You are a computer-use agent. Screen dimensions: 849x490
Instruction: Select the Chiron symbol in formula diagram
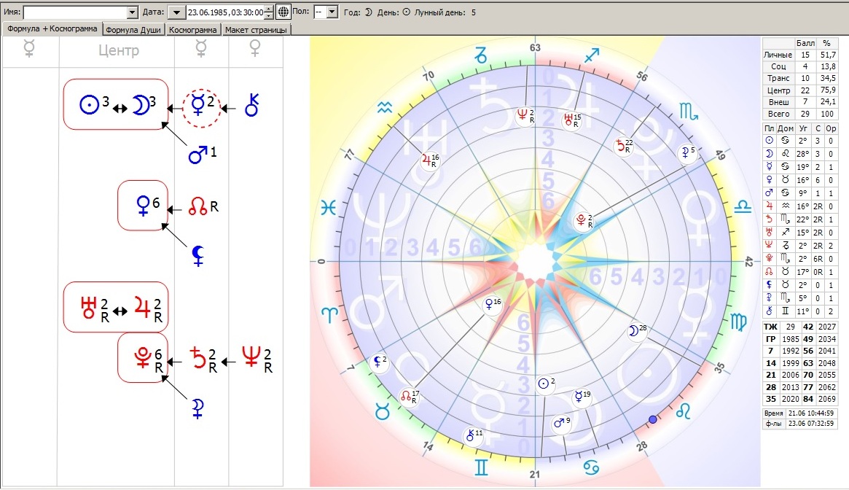[251, 105]
